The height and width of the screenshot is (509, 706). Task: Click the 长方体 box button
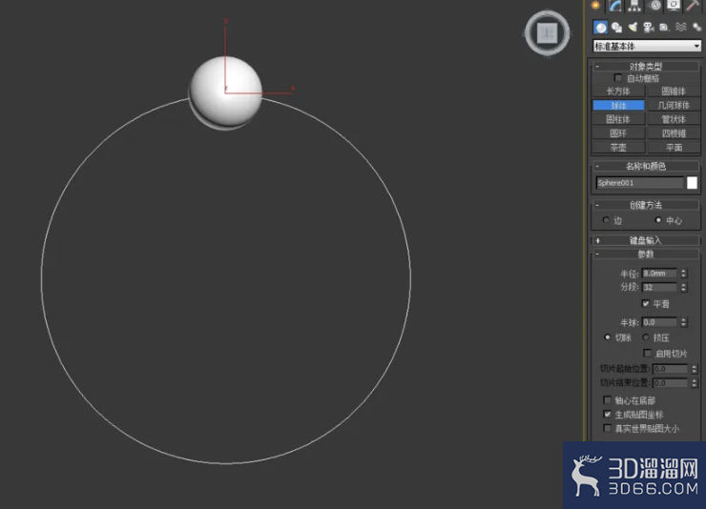pyautogui.click(x=618, y=92)
